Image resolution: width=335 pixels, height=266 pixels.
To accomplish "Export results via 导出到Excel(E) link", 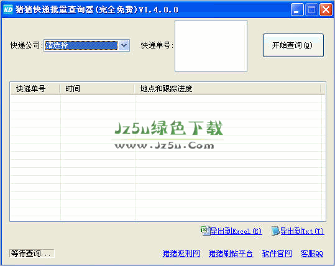I will pyautogui.click(x=236, y=231).
